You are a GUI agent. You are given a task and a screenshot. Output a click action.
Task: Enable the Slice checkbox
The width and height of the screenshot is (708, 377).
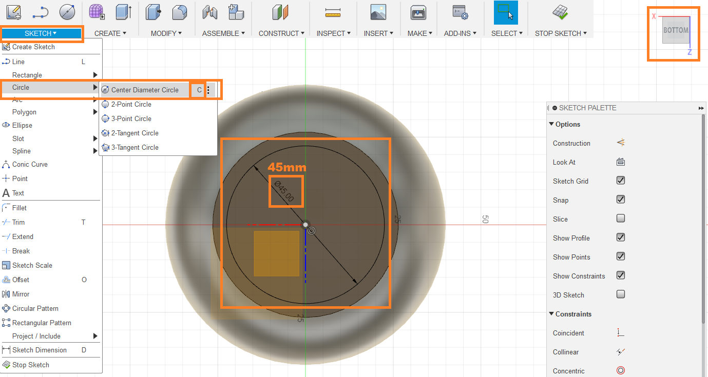pos(621,219)
